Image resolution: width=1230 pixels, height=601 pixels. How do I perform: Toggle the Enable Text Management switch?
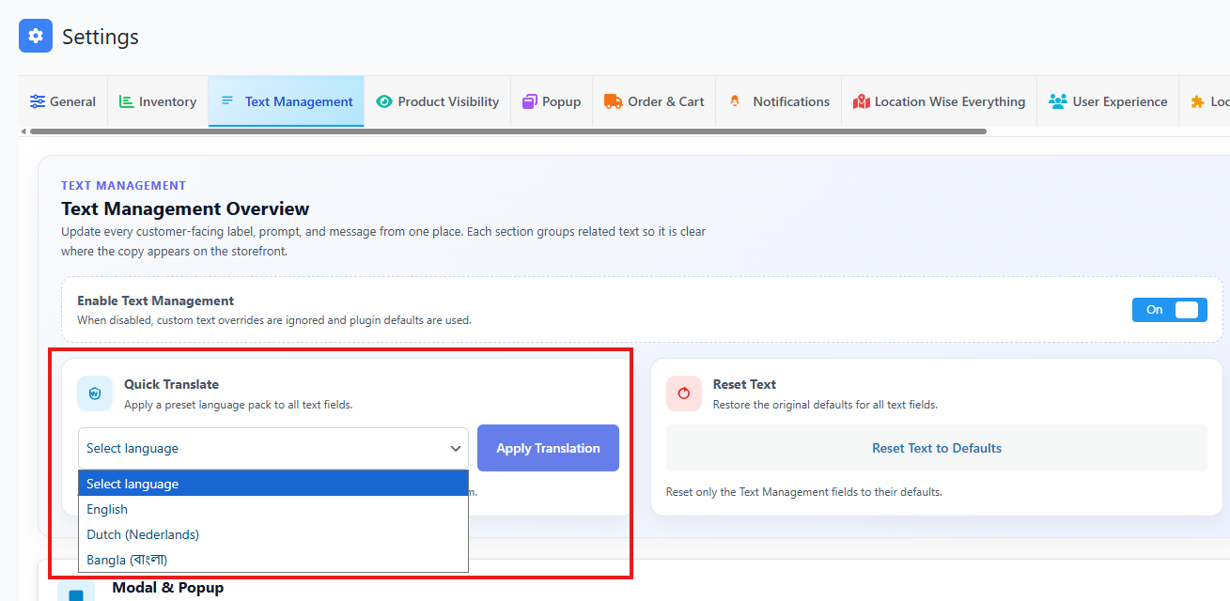tap(1170, 310)
